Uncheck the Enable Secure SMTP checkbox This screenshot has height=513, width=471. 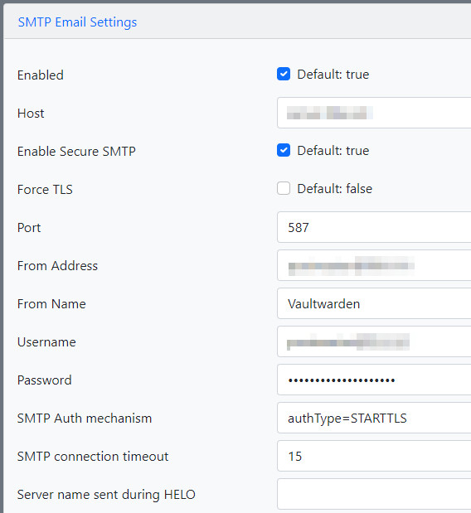[x=284, y=151]
